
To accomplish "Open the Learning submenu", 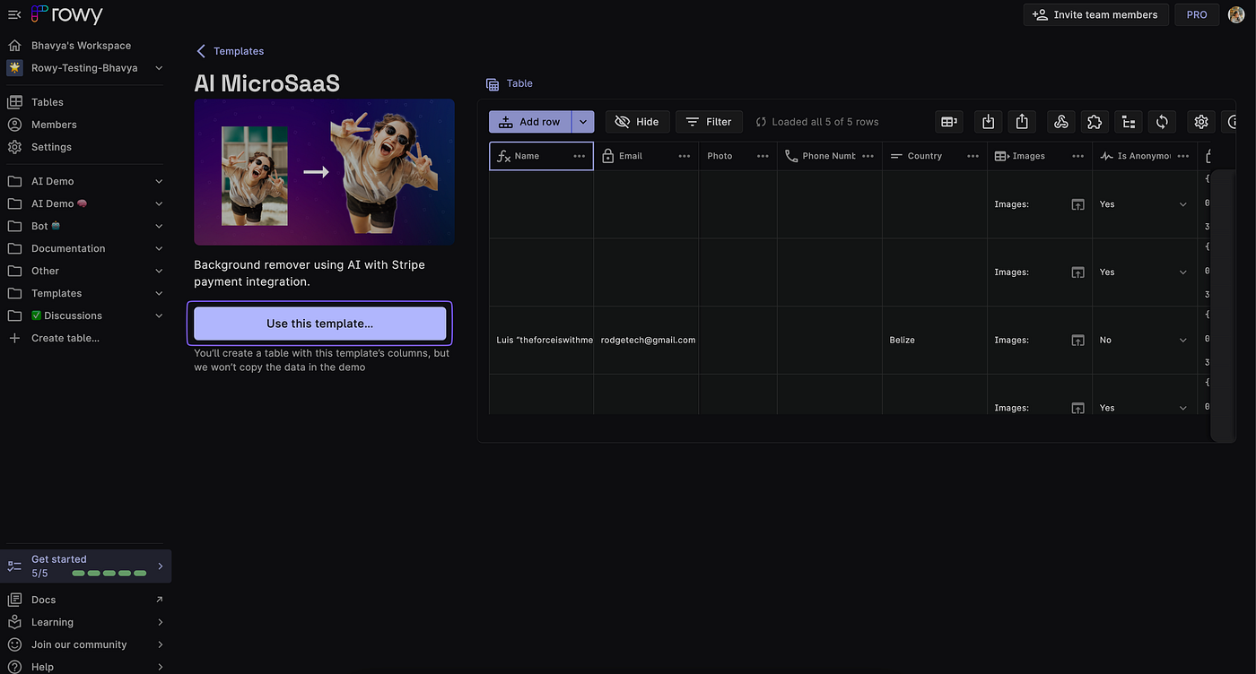I will tap(85, 622).
